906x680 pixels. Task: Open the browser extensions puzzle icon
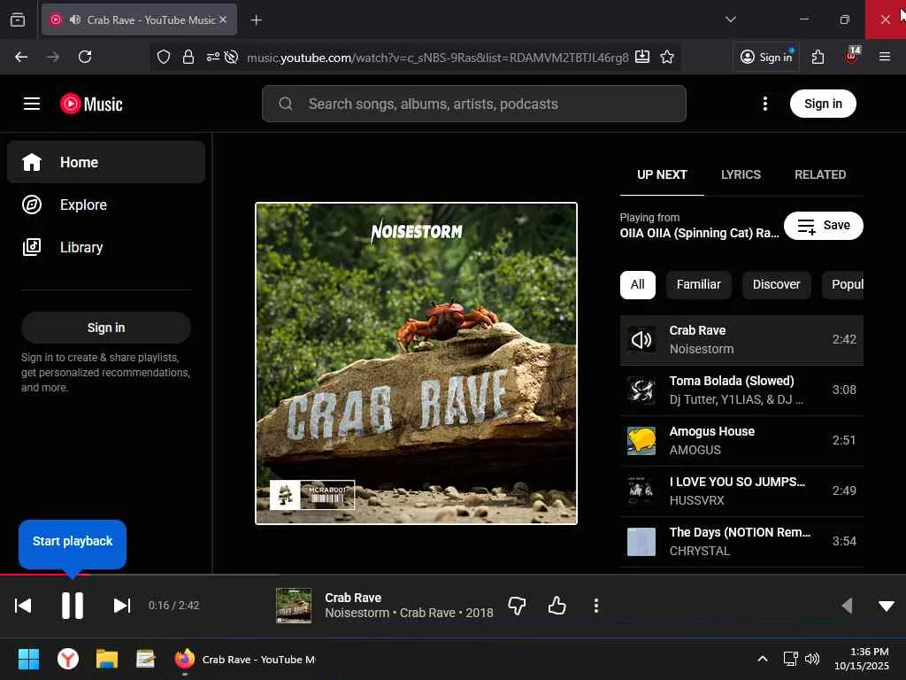coord(818,57)
